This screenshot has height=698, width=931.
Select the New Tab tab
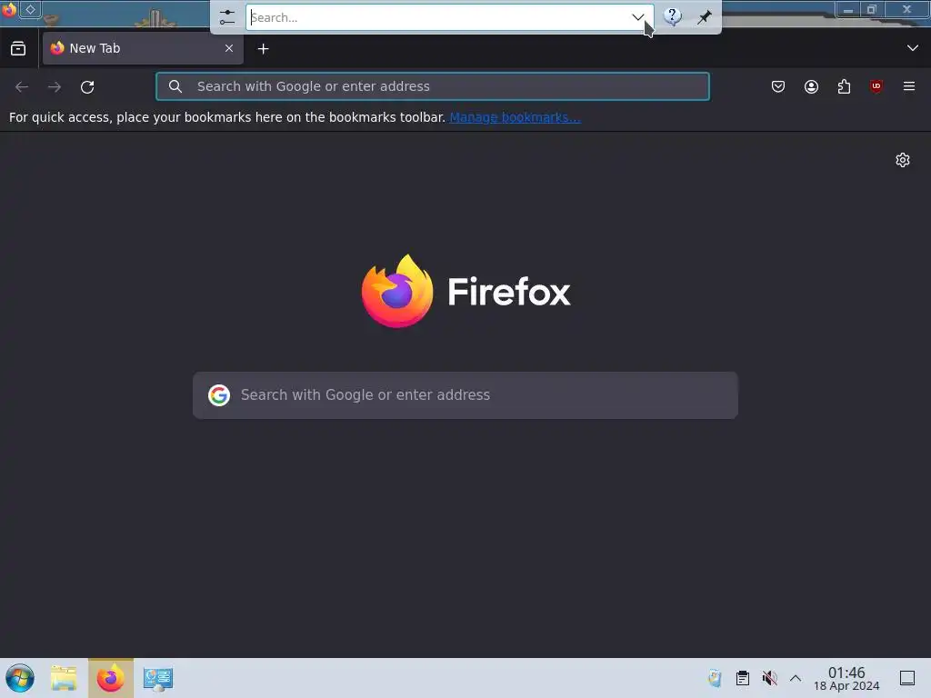[x=143, y=48]
